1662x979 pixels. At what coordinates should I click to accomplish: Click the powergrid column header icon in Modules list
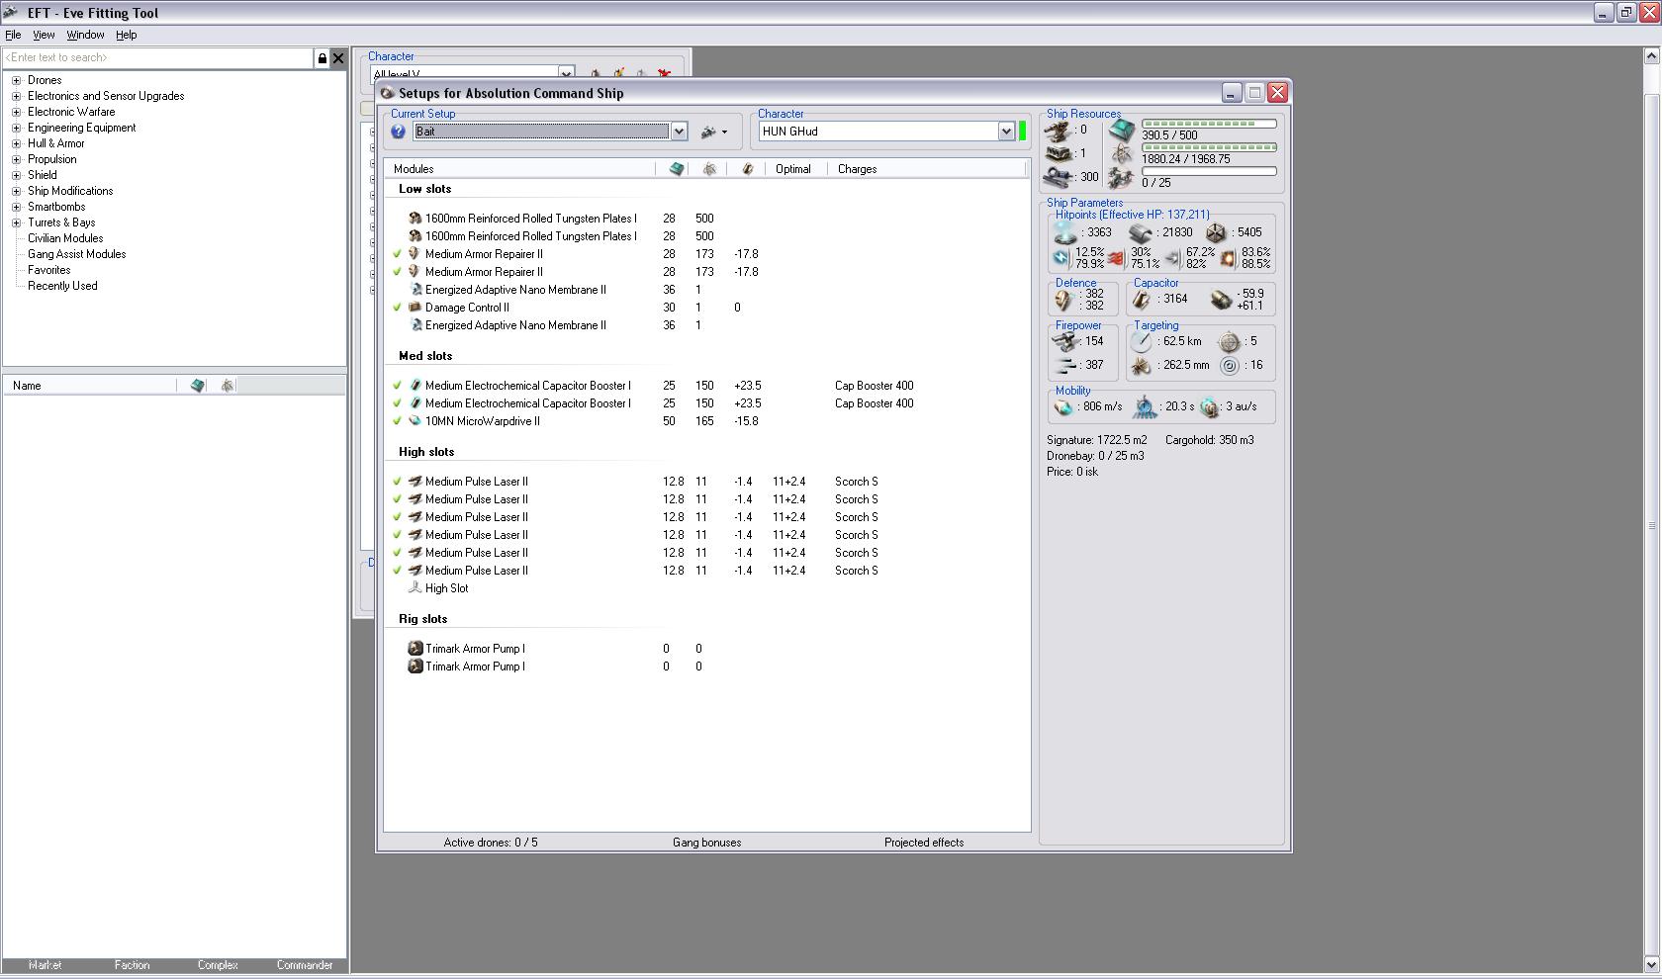pyautogui.click(x=709, y=169)
